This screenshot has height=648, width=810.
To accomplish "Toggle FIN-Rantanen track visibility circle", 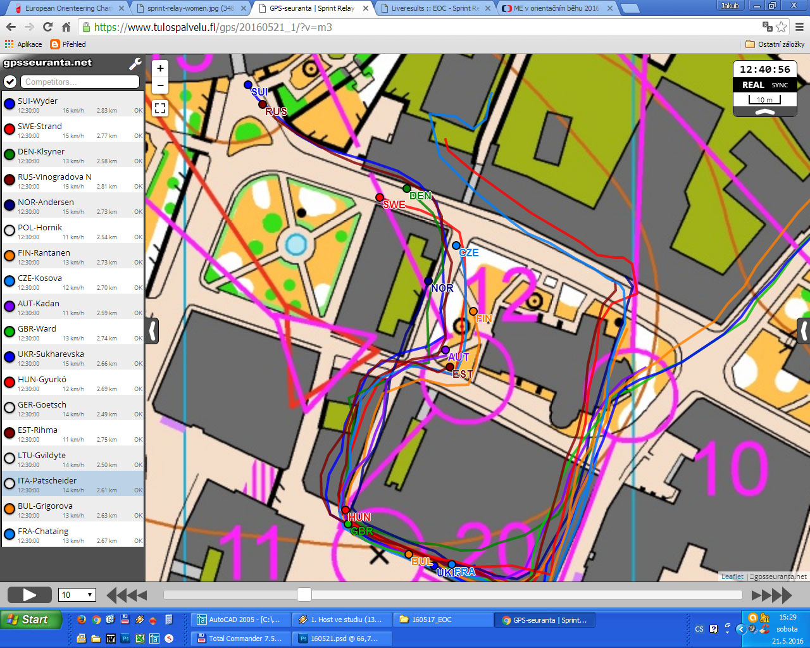I will pyautogui.click(x=9, y=256).
